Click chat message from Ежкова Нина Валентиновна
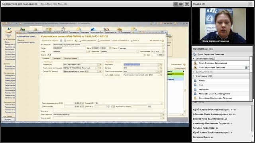Image resolution: width=255 pixels, height=143 pixels. coord(210,119)
